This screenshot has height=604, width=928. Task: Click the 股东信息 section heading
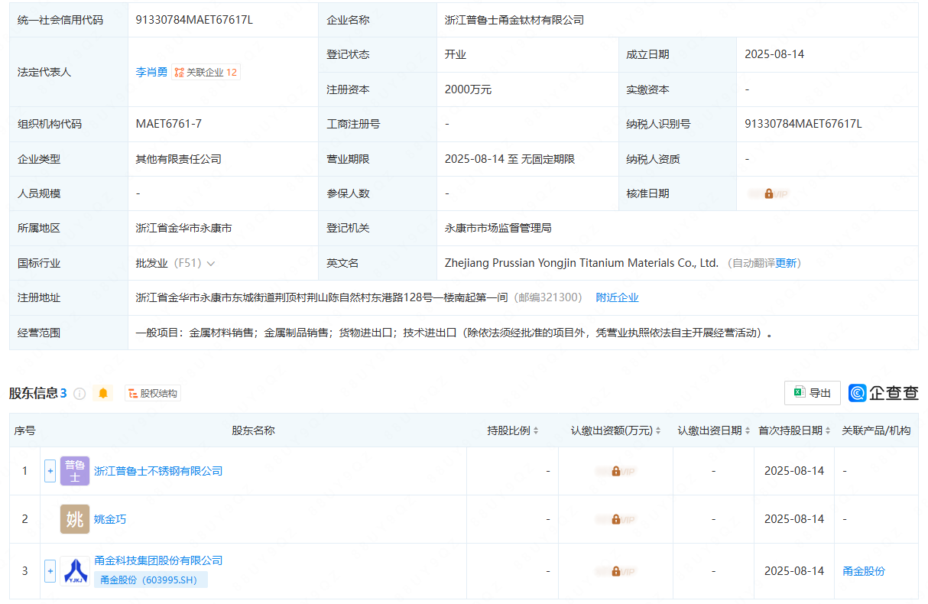pyautogui.click(x=34, y=393)
